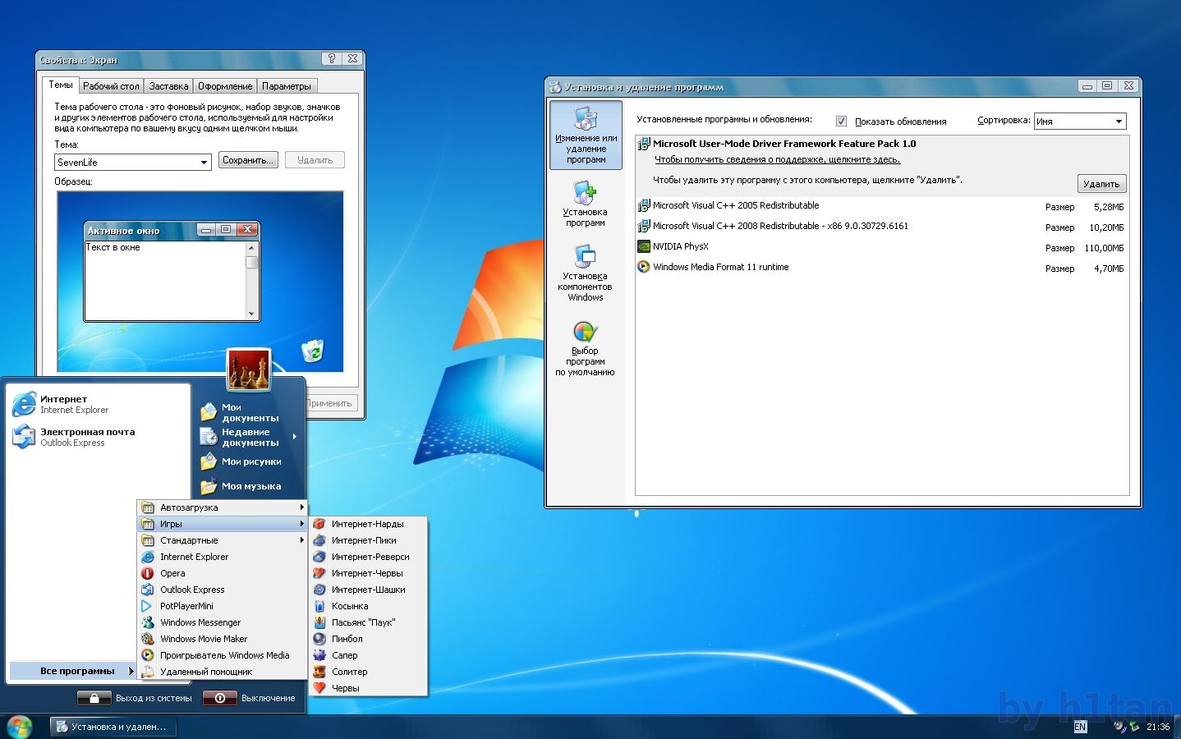Launch Интернет-Пики from Games menu
The image size is (1181, 739).
click(368, 540)
